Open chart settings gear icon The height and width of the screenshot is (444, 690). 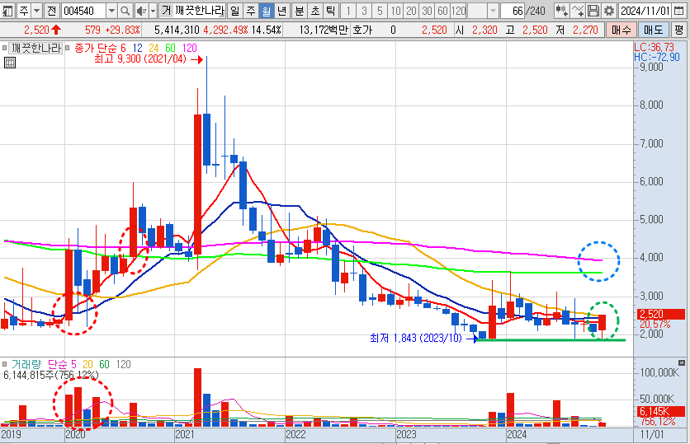point(608,11)
